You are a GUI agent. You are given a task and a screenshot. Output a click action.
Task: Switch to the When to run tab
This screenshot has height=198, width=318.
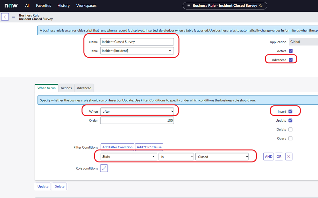click(46, 88)
